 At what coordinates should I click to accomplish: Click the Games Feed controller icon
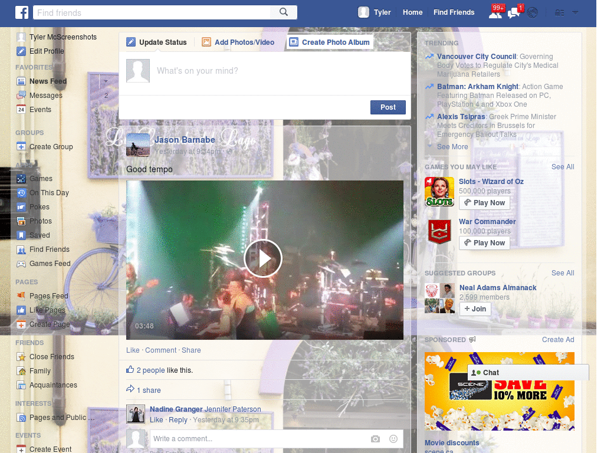coord(21,264)
